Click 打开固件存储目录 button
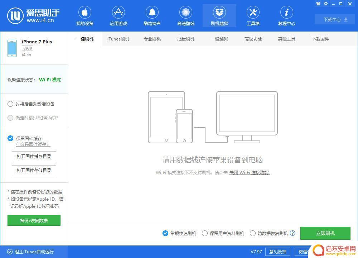The width and height of the screenshot is (358, 258). (x=34, y=170)
